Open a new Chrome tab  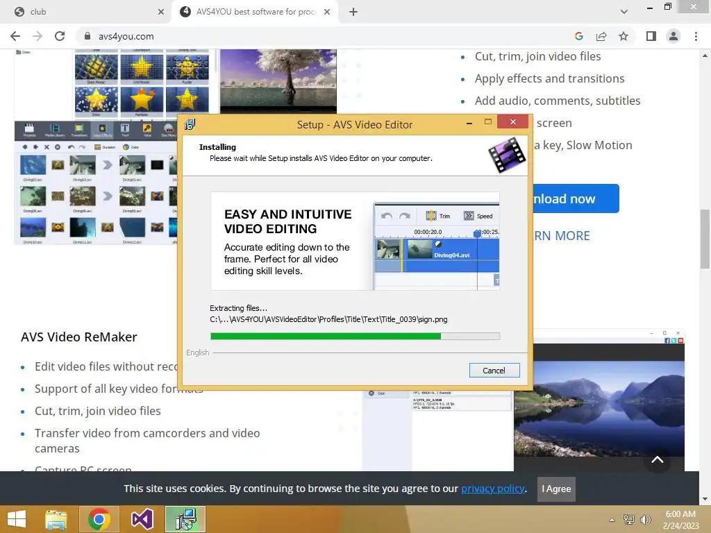[x=353, y=12]
